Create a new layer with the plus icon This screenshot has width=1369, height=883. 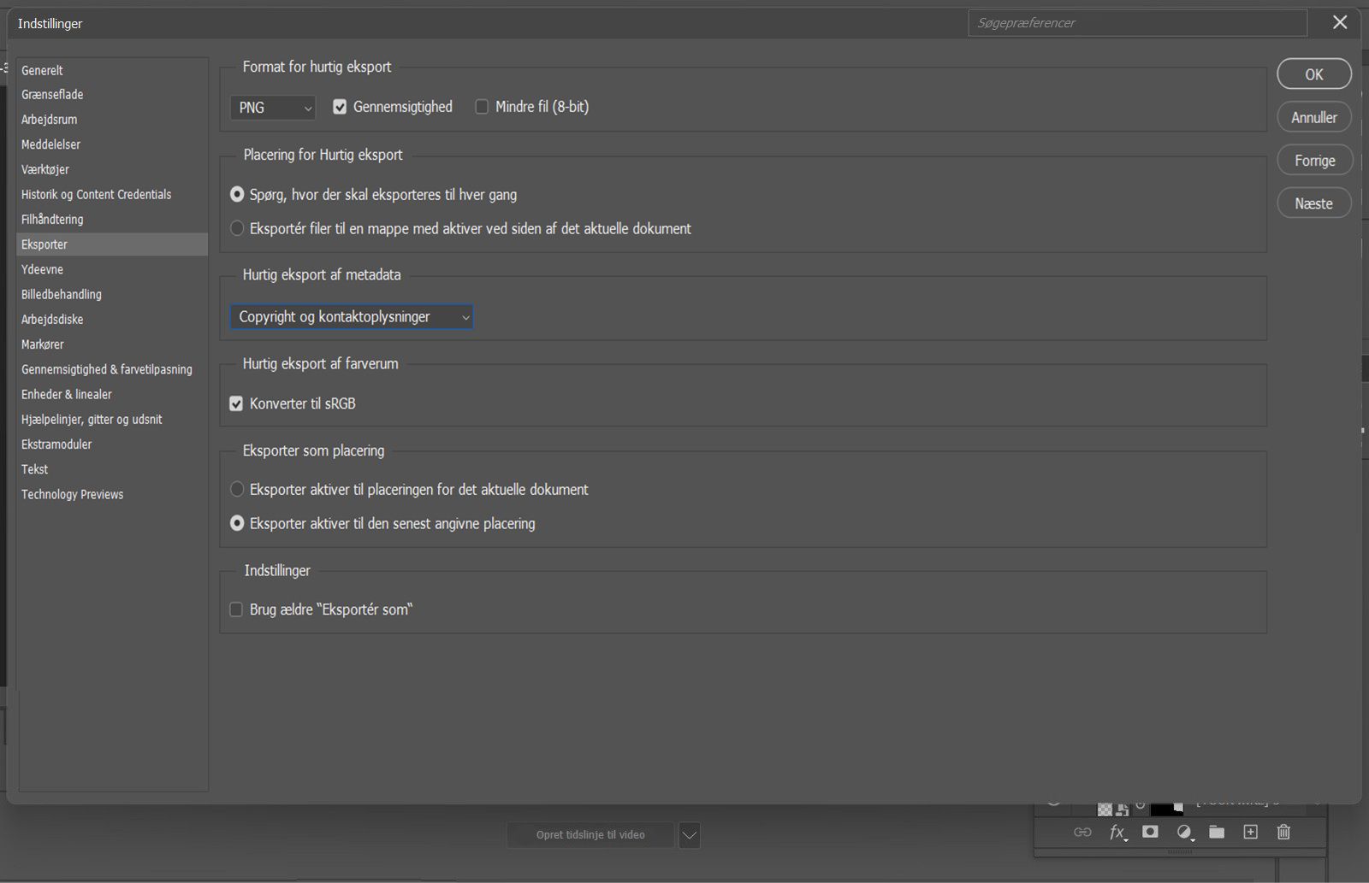tap(1250, 832)
